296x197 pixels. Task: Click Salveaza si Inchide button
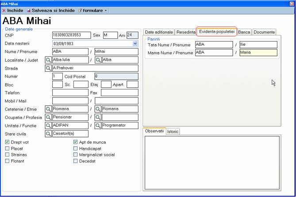tap(51, 10)
